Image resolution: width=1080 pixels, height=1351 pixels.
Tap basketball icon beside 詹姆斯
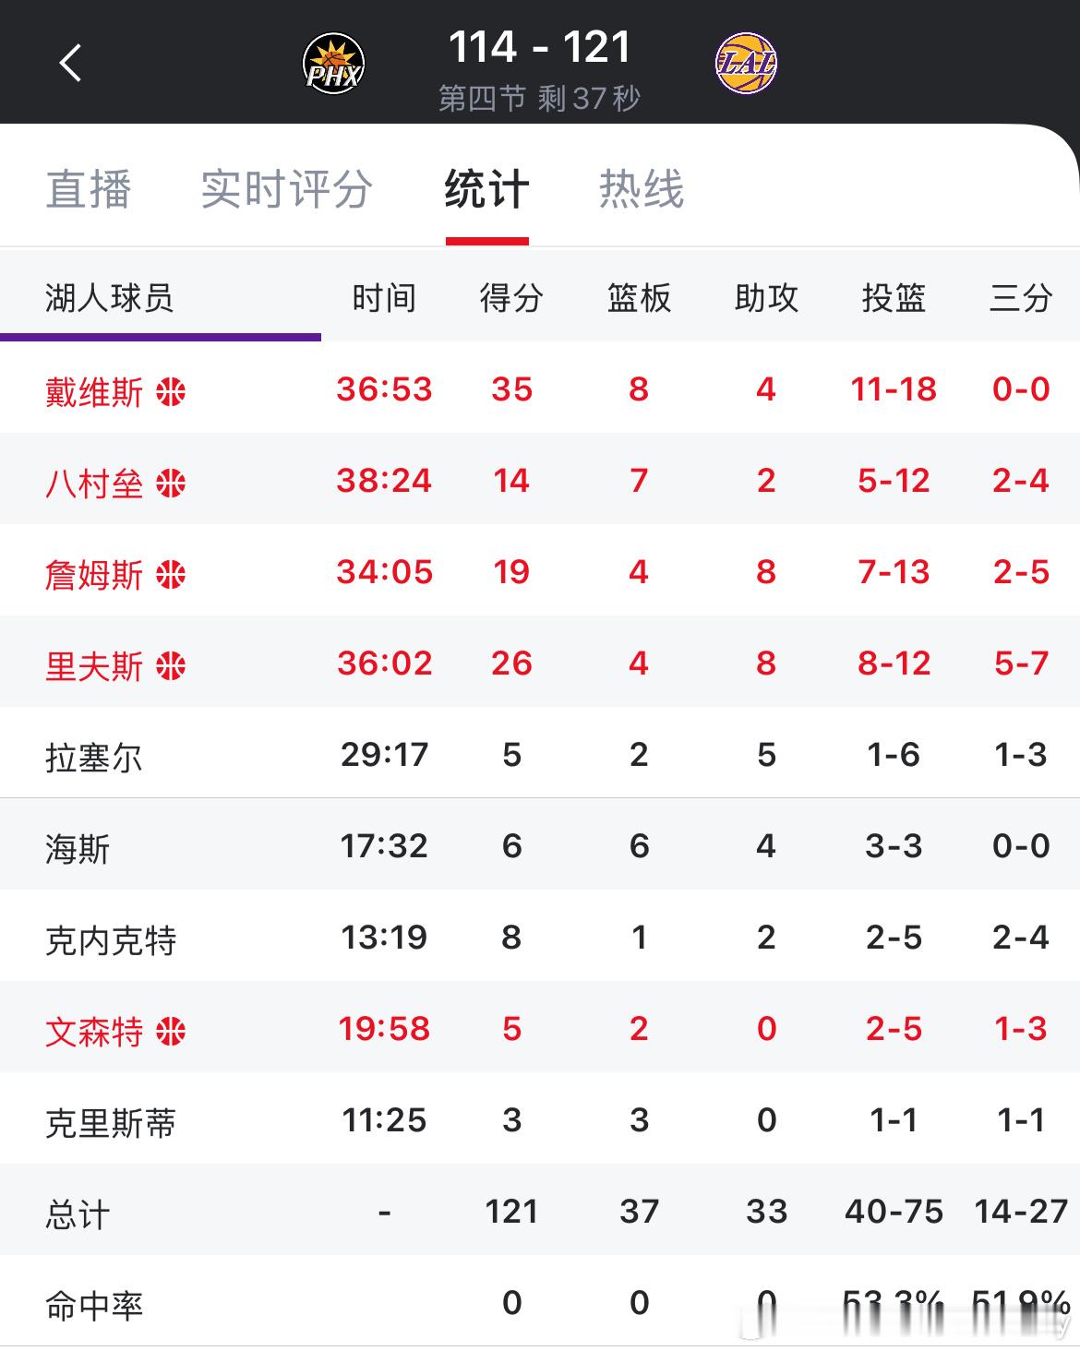click(171, 575)
